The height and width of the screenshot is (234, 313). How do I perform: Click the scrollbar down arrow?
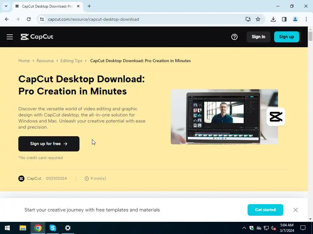pyautogui.click(x=311, y=219)
